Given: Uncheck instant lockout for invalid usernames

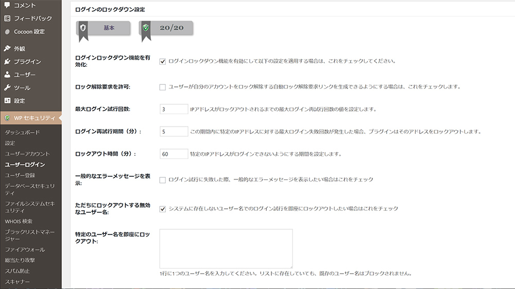Looking at the screenshot, I should pos(163,209).
